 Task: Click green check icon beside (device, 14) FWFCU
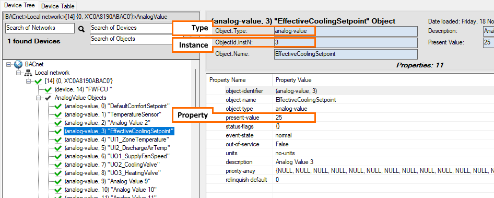(x=48, y=90)
